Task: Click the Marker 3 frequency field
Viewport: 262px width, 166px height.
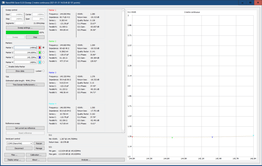Action: [x=25, y=57]
